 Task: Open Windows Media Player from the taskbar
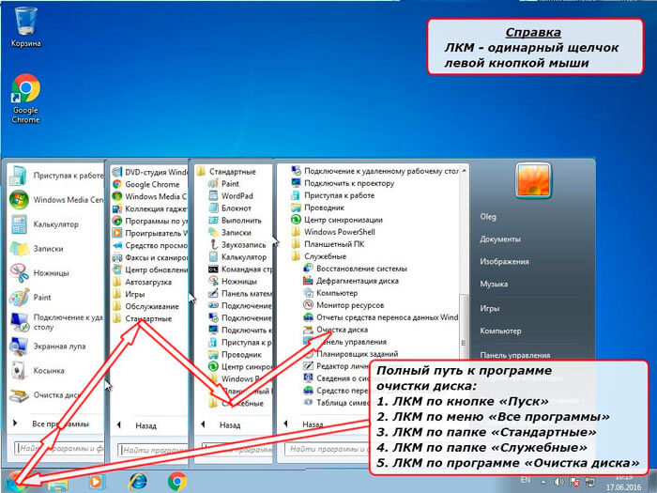point(96,482)
